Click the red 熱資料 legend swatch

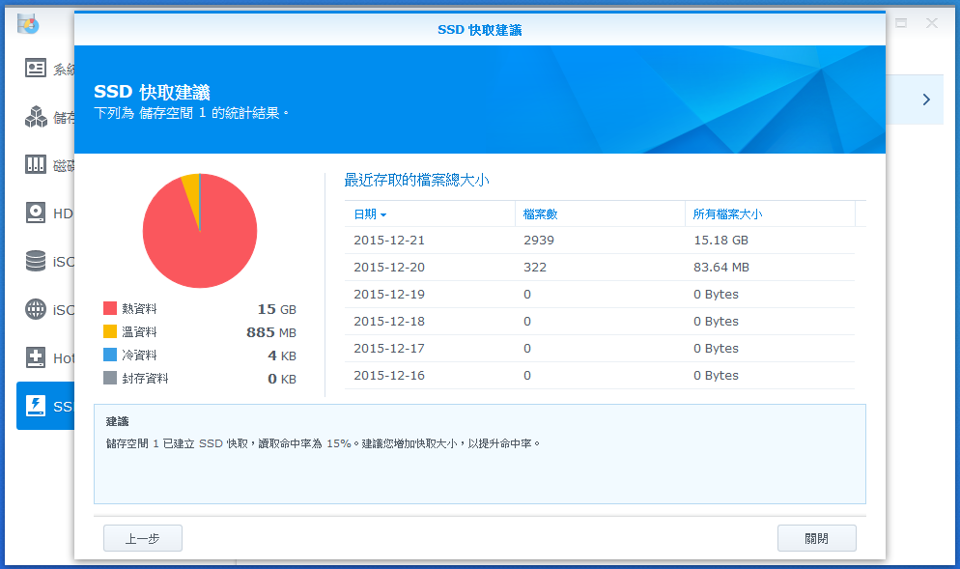pos(110,308)
